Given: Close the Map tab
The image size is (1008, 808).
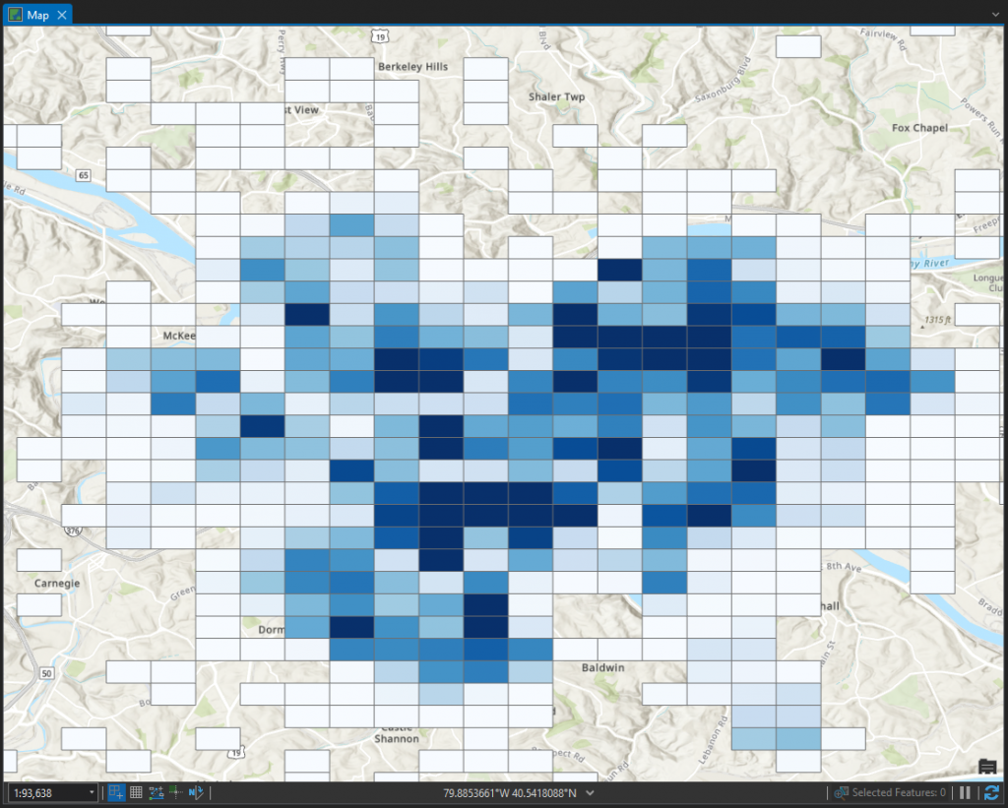Looking at the screenshot, I should [x=62, y=15].
